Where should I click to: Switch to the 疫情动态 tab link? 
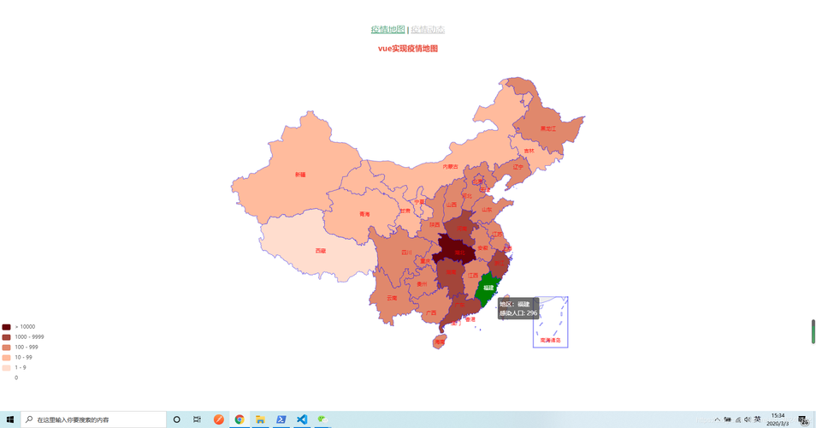pos(428,29)
